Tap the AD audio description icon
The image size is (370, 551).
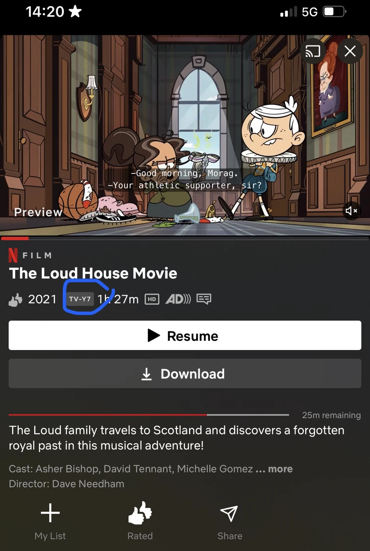point(178,300)
